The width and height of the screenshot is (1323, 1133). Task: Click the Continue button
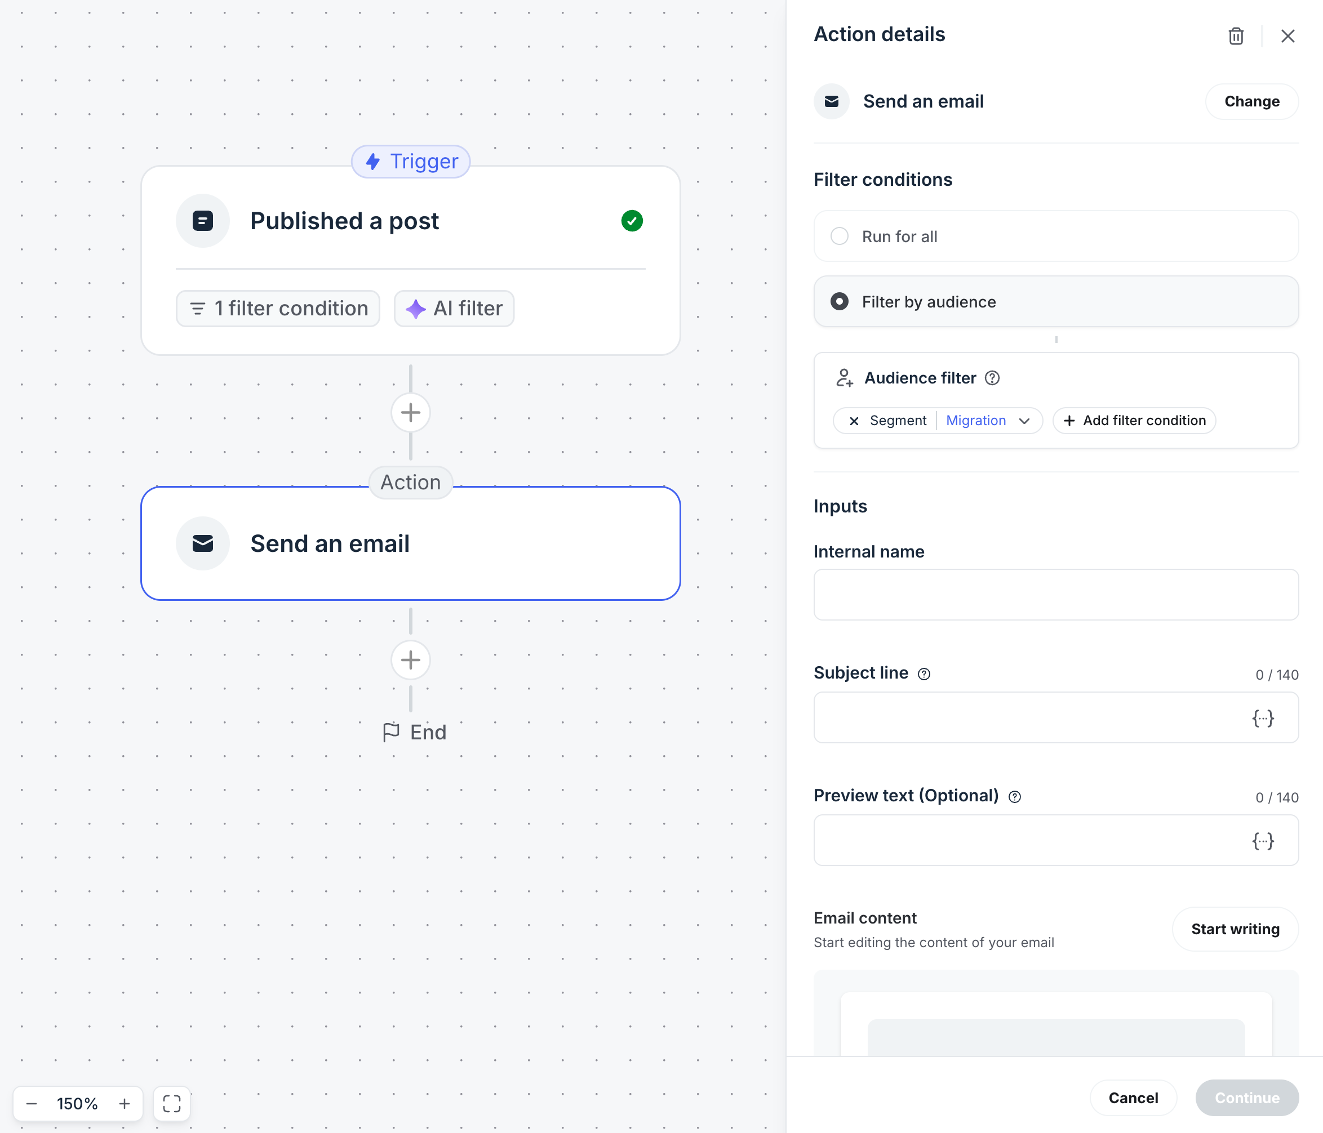pos(1246,1098)
